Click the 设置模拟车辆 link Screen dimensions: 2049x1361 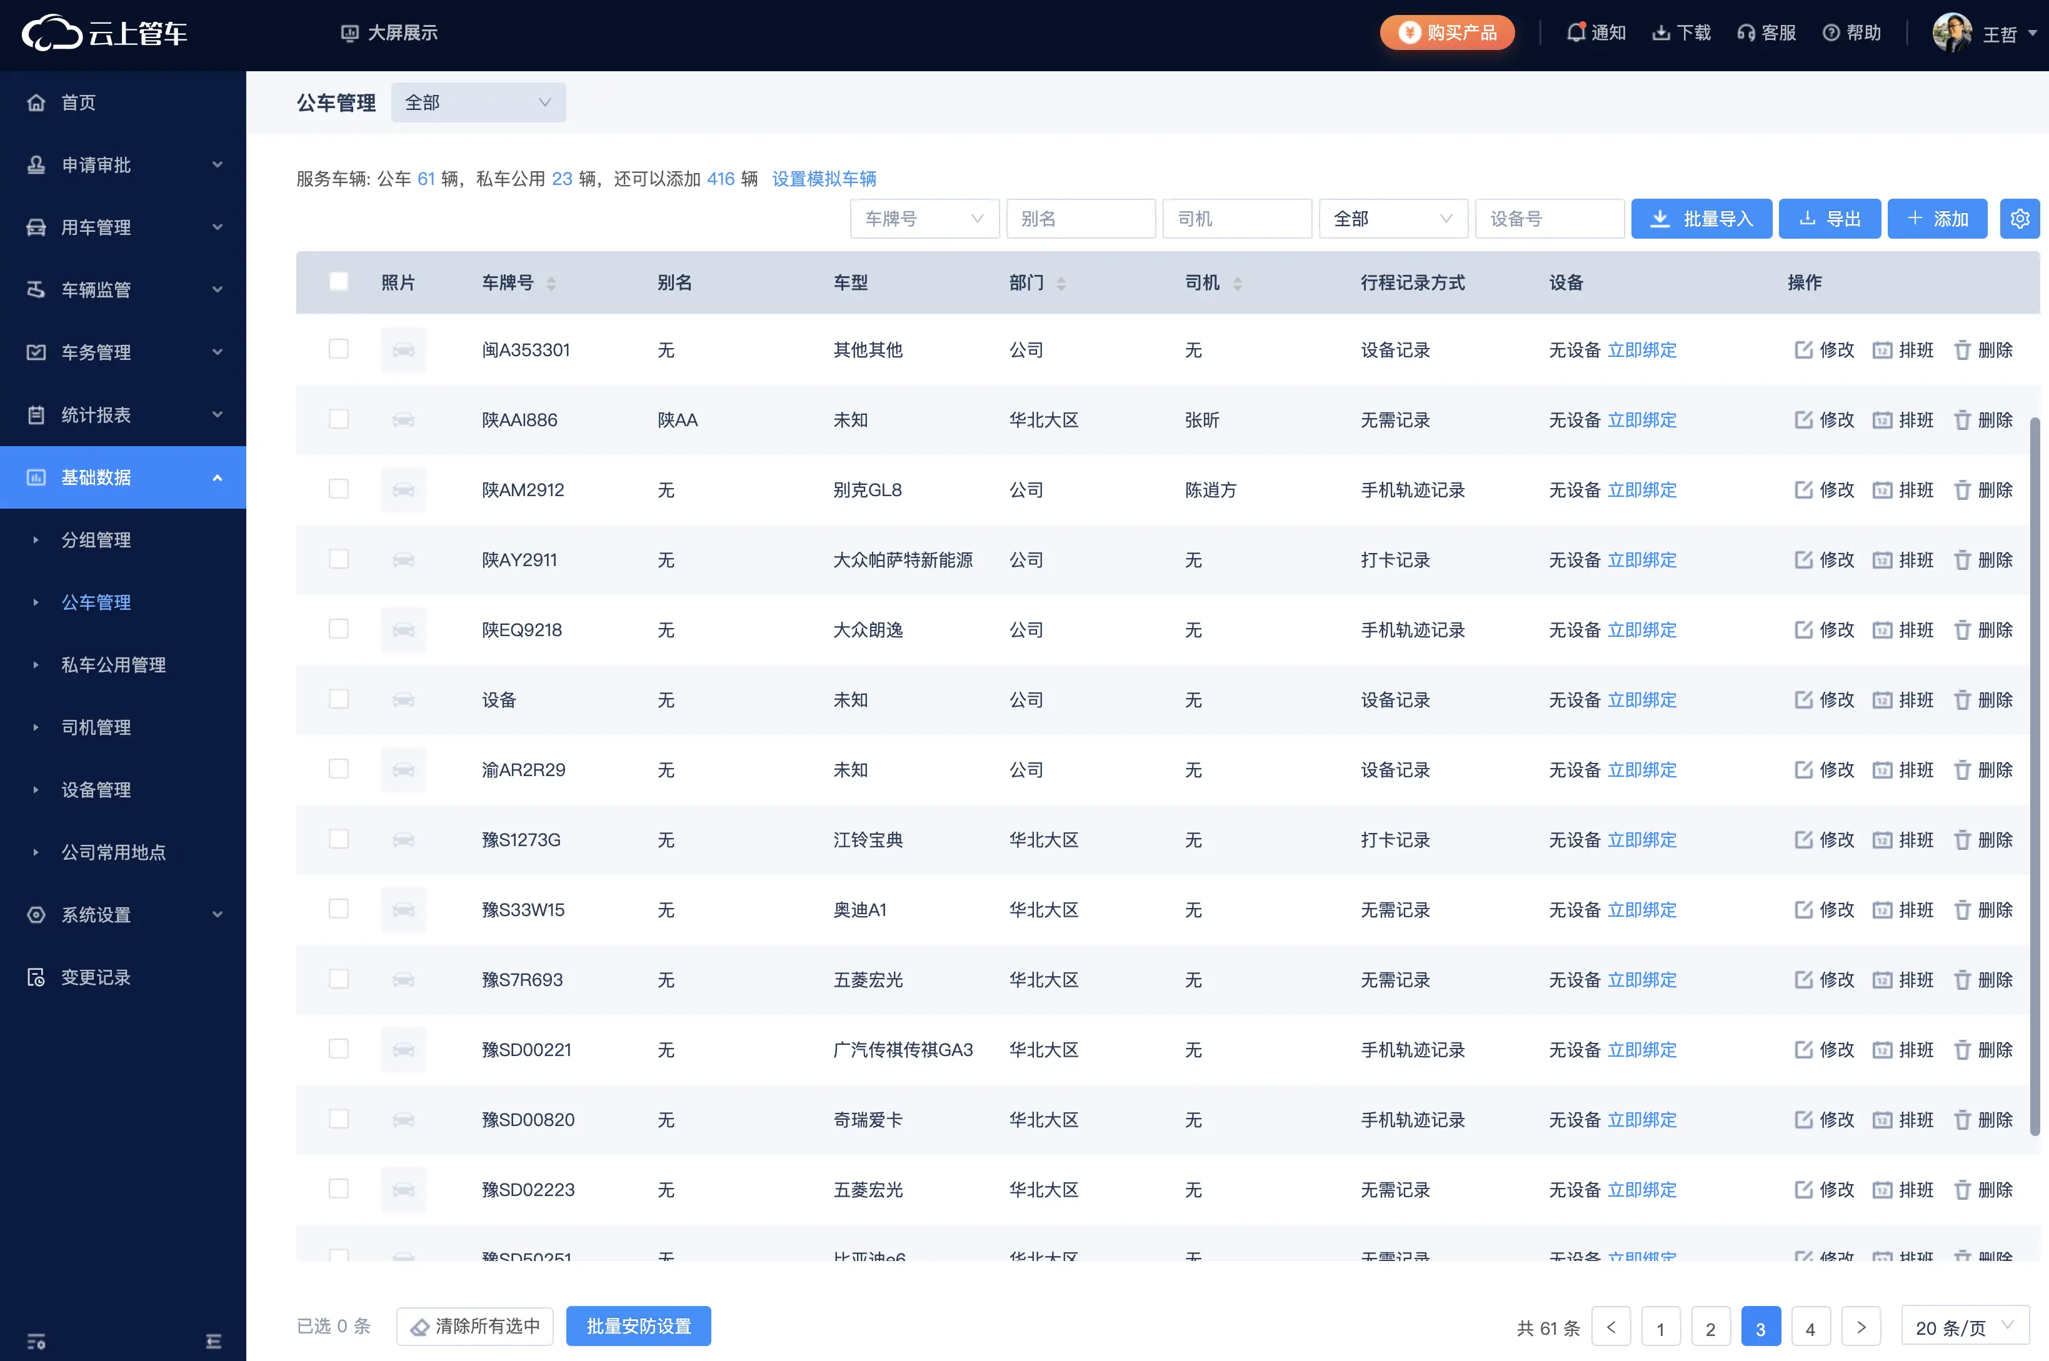(x=823, y=179)
